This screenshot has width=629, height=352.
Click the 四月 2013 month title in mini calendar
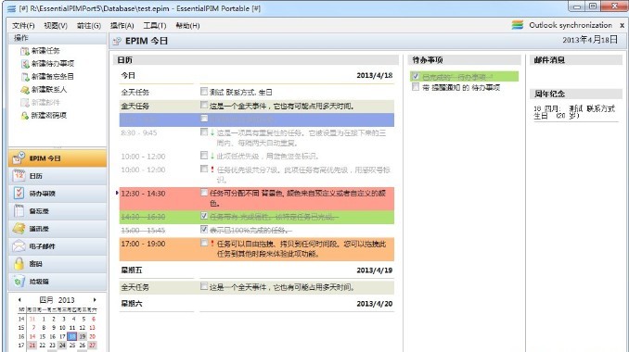coord(57,300)
